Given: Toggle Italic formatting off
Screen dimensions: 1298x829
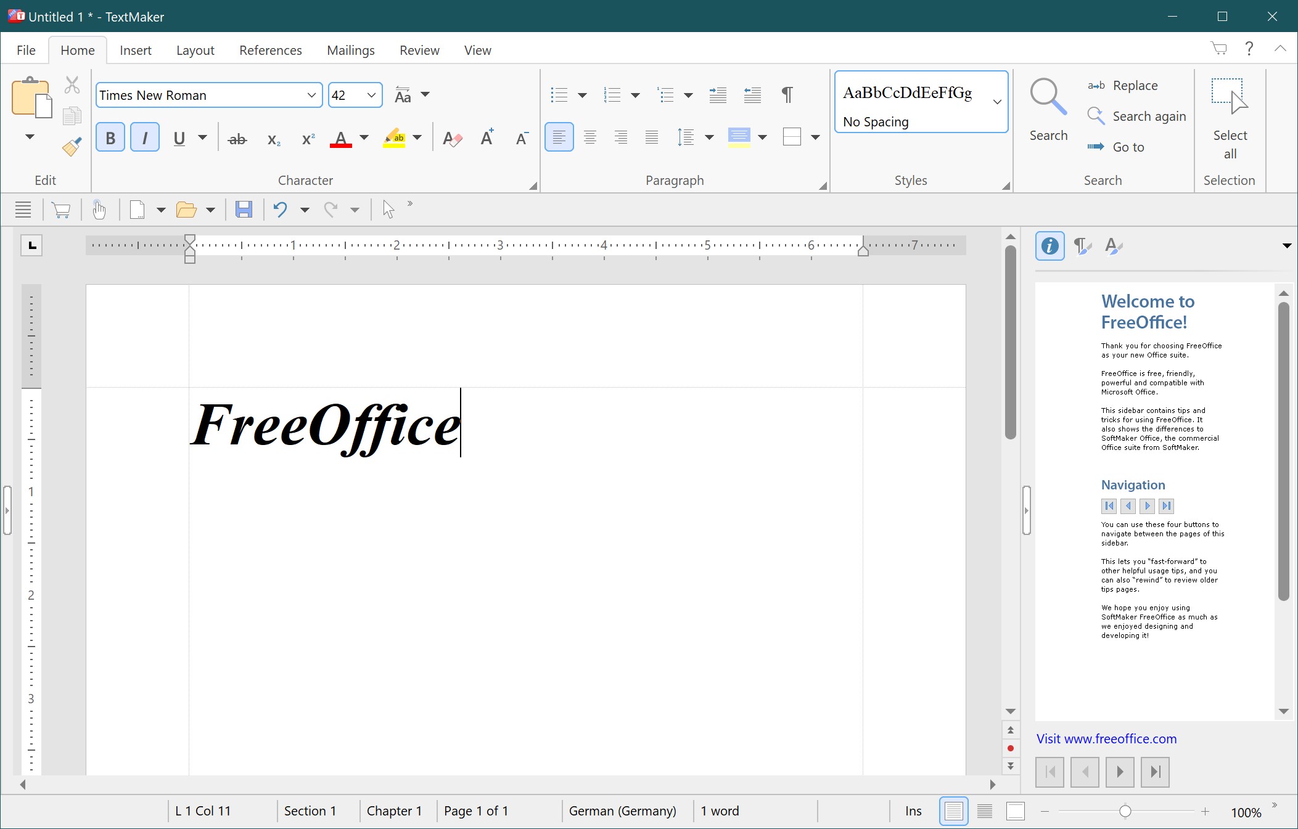Looking at the screenshot, I should coord(145,137).
